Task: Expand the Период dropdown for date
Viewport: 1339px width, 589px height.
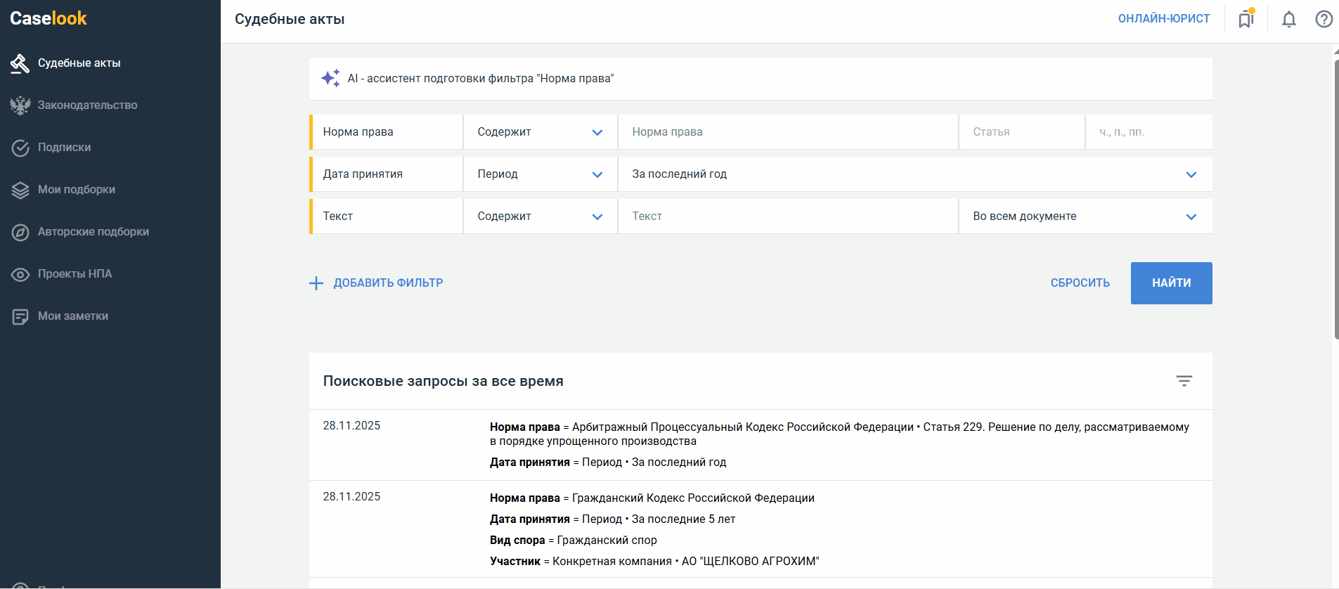Action: coord(540,174)
